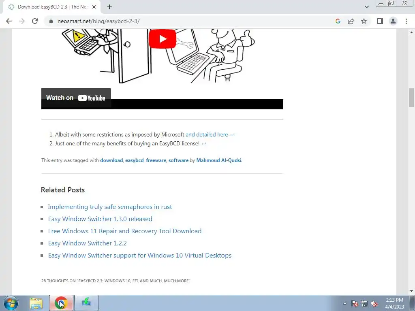Expand the tab search dropdown arrow
Image resolution: width=415 pixels, height=311 pixels.
pyautogui.click(x=366, y=7)
